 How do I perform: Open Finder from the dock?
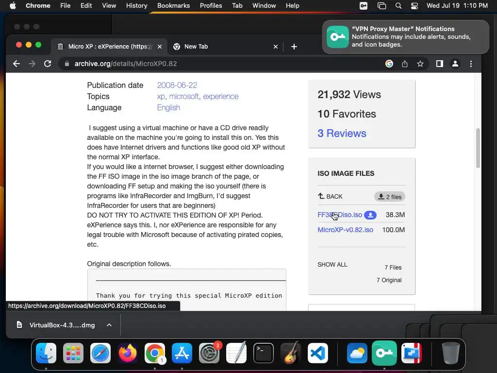point(46,353)
